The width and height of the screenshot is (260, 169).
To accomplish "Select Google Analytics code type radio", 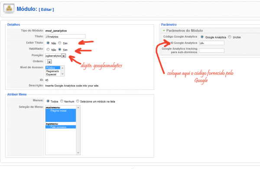I will pos(202,37).
